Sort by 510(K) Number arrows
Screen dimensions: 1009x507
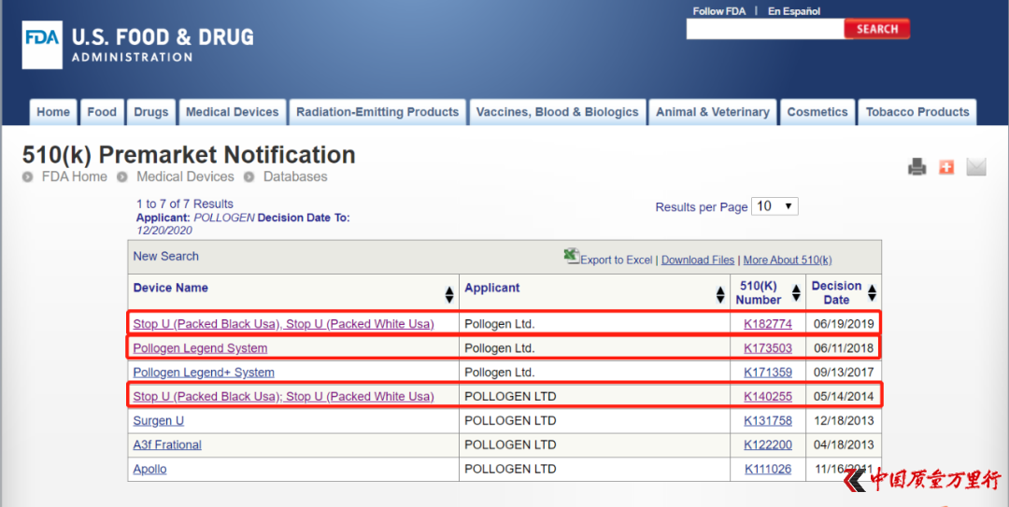coord(796,293)
